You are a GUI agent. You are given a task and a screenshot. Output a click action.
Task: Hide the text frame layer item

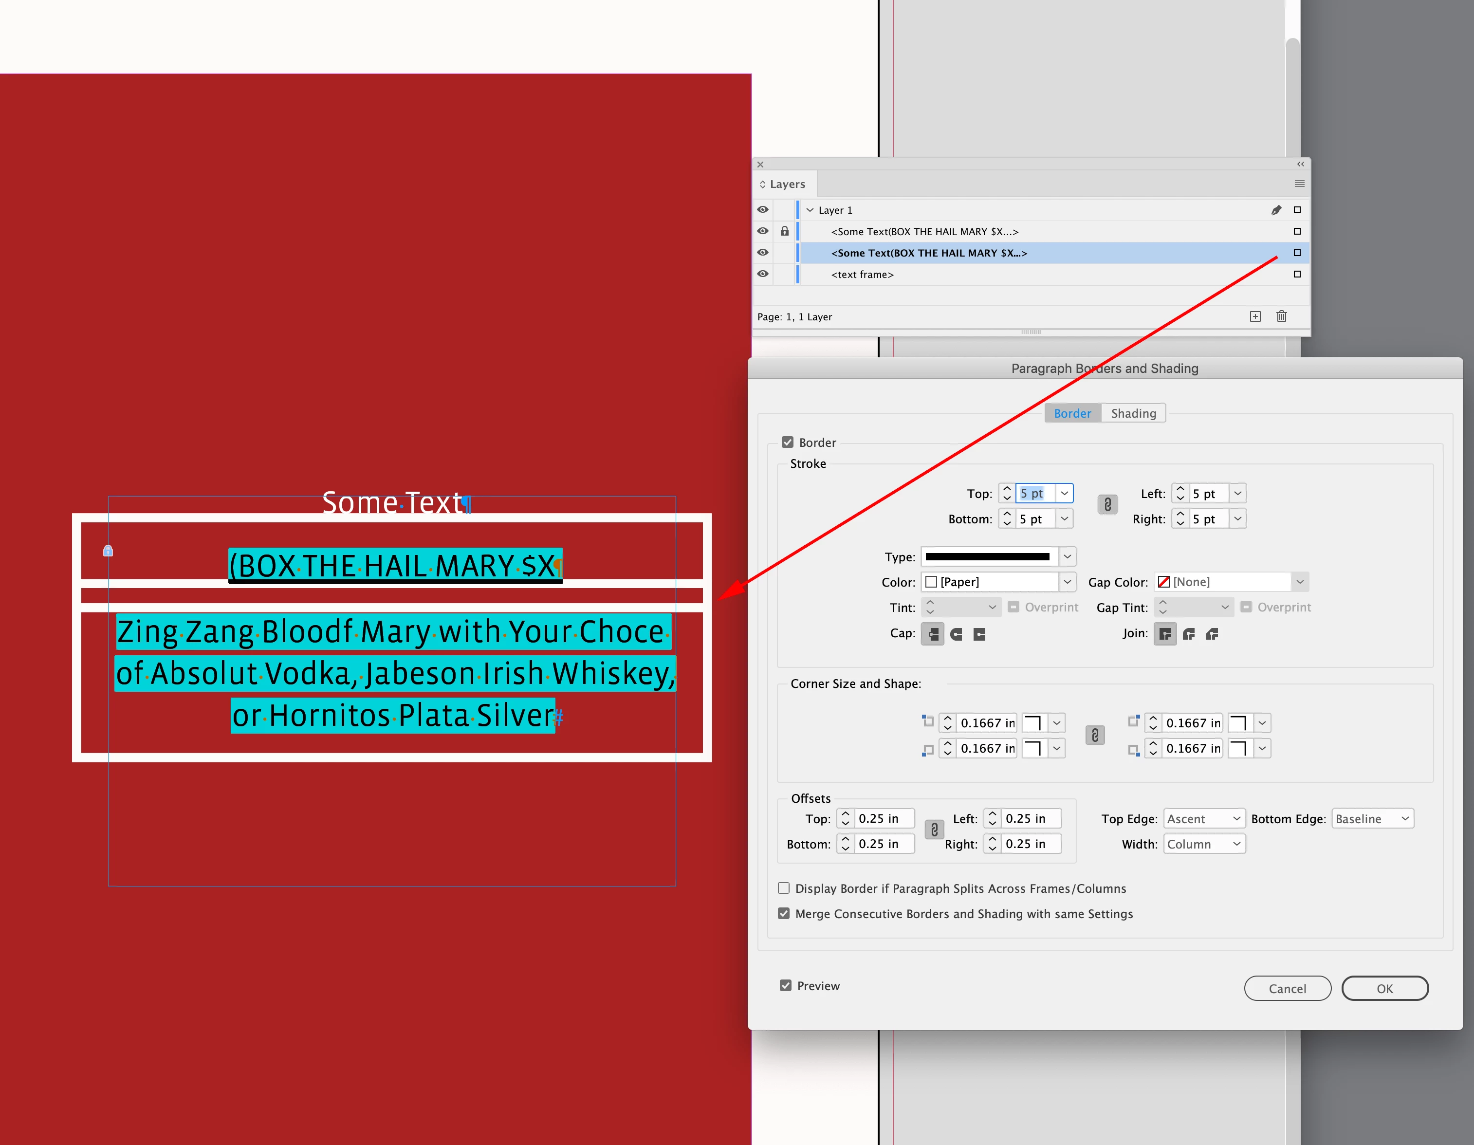tap(763, 274)
